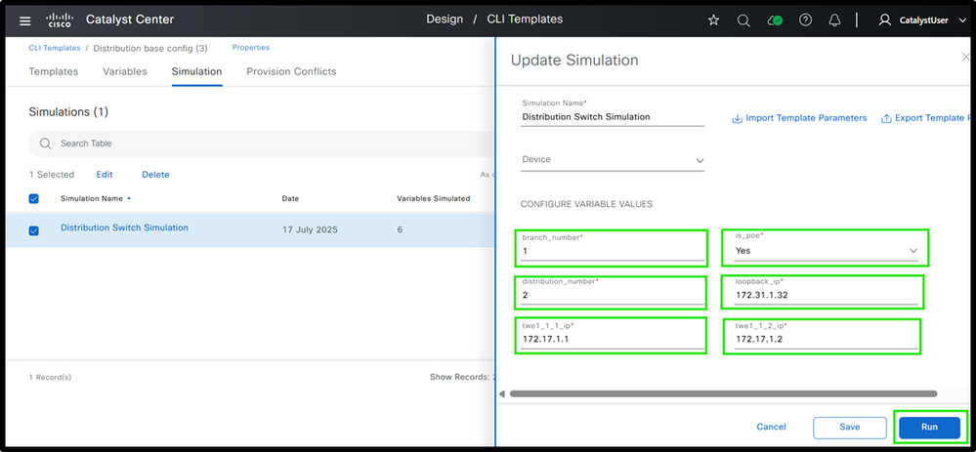Open the Properties link
Image resolution: width=976 pixels, height=452 pixels.
coord(251,47)
